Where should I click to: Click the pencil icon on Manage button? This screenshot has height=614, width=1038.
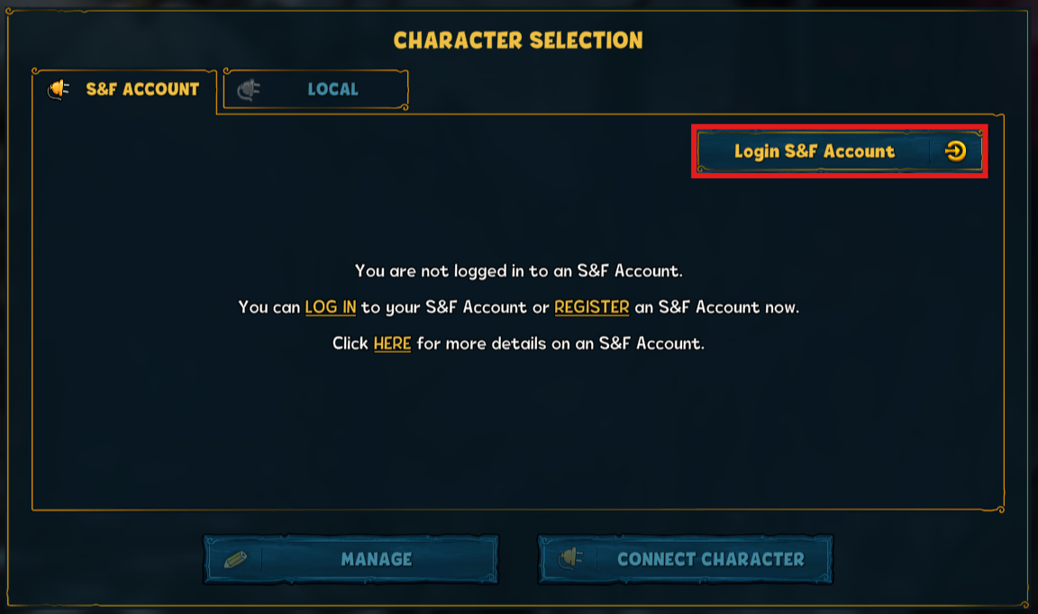pyautogui.click(x=235, y=560)
